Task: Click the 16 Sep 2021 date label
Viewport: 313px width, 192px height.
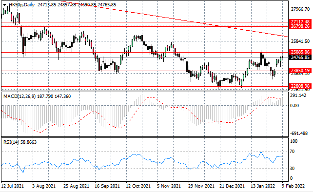Action: 107,186
